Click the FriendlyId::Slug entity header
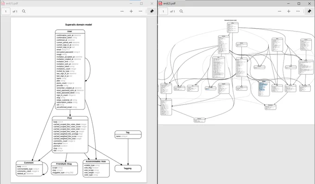 [x=64, y=164]
